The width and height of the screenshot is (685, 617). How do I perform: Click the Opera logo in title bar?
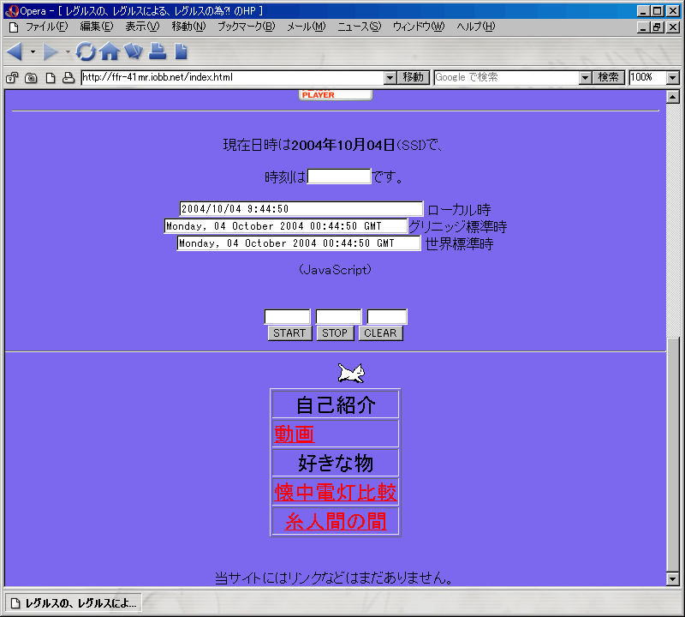click(x=12, y=10)
